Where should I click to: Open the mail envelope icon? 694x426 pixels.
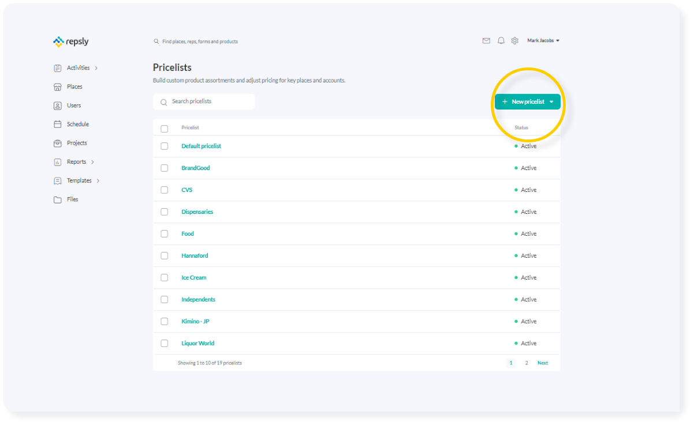[486, 41]
